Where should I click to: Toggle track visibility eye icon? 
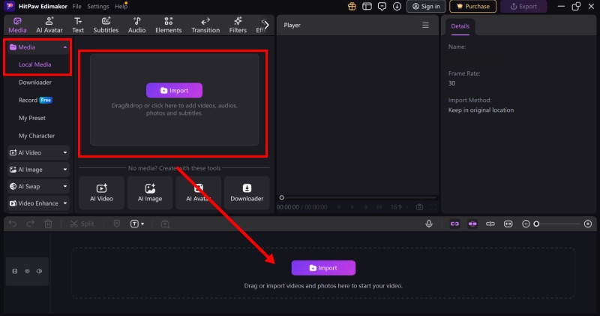pyautogui.click(x=27, y=271)
